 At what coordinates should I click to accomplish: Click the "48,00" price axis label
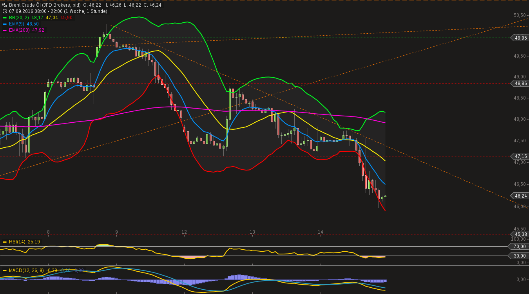click(520, 119)
